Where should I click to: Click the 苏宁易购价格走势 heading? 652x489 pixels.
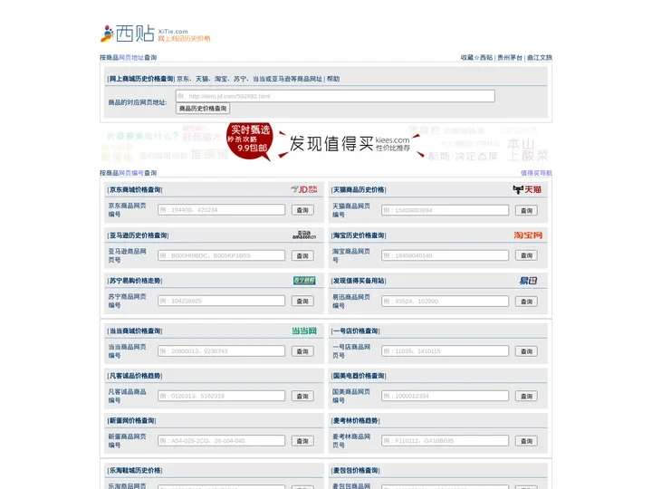[135, 281]
